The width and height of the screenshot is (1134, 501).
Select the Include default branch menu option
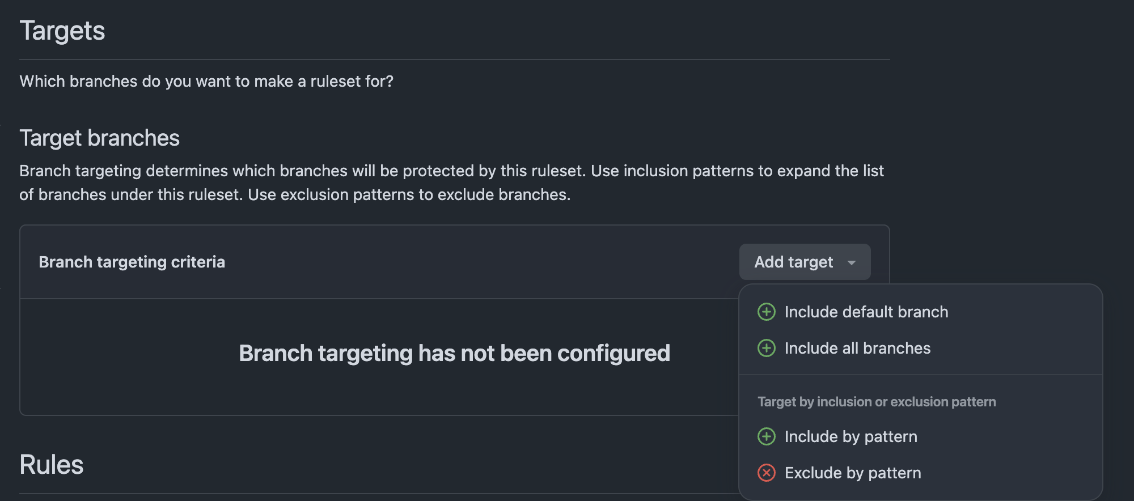pos(866,312)
